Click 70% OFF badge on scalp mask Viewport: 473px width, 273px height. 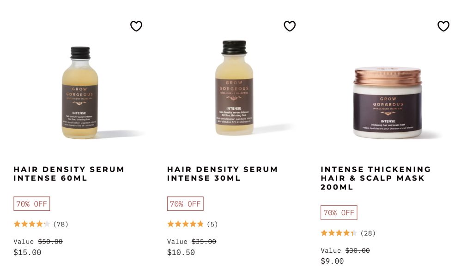[339, 213]
